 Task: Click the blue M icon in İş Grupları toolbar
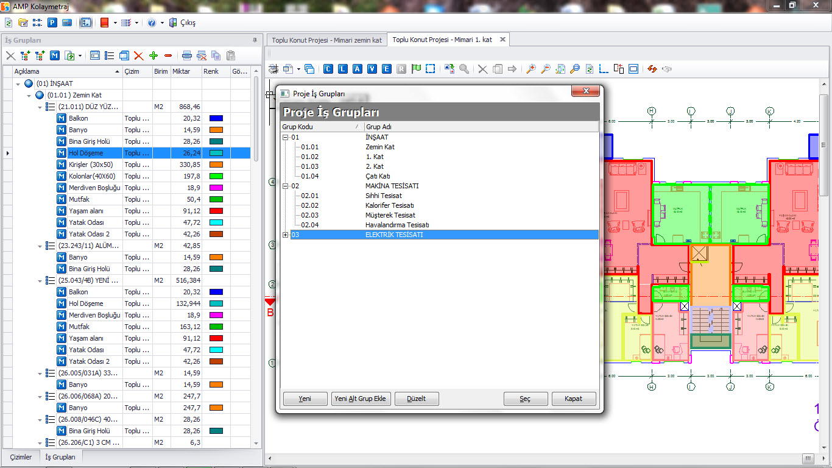click(55, 55)
